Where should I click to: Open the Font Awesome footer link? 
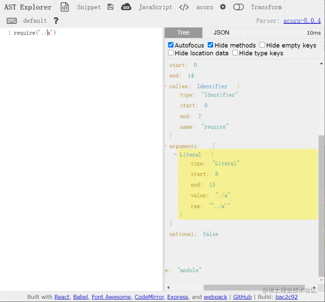tap(111, 297)
